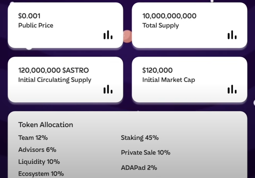Click the bar chart icon on Total Supply card
The image size is (255, 178).
pyautogui.click(x=232, y=35)
